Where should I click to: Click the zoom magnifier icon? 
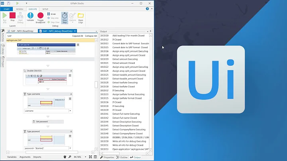click(70, 157)
